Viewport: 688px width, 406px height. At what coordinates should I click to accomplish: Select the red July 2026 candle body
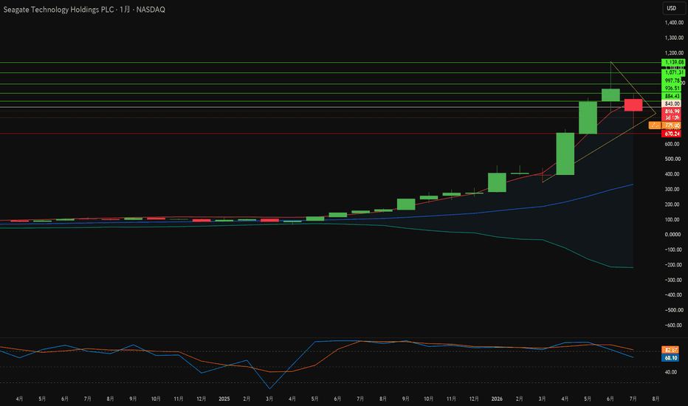(x=633, y=105)
